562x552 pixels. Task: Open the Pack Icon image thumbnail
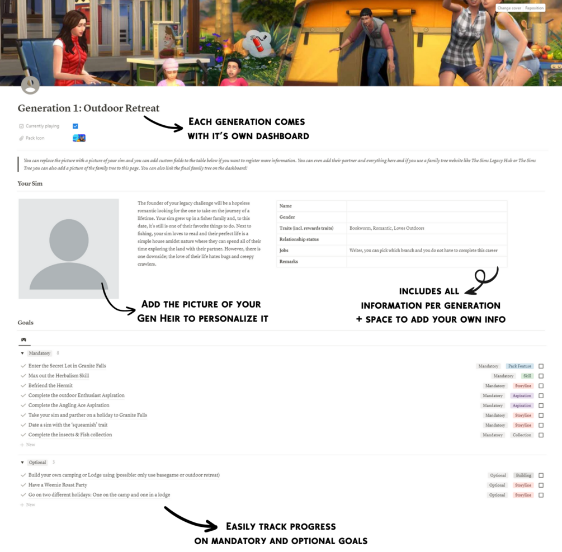click(79, 138)
